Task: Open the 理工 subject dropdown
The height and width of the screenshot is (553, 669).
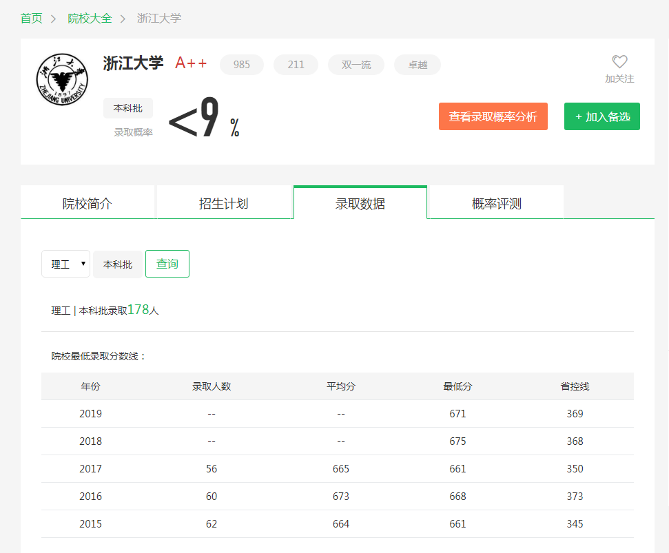Action: click(65, 264)
